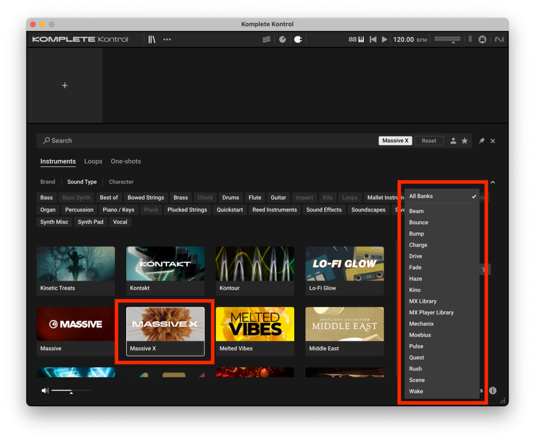The width and height of the screenshot is (535, 441).
Task: Click the Massive X filter tag
Action: click(395, 141)
